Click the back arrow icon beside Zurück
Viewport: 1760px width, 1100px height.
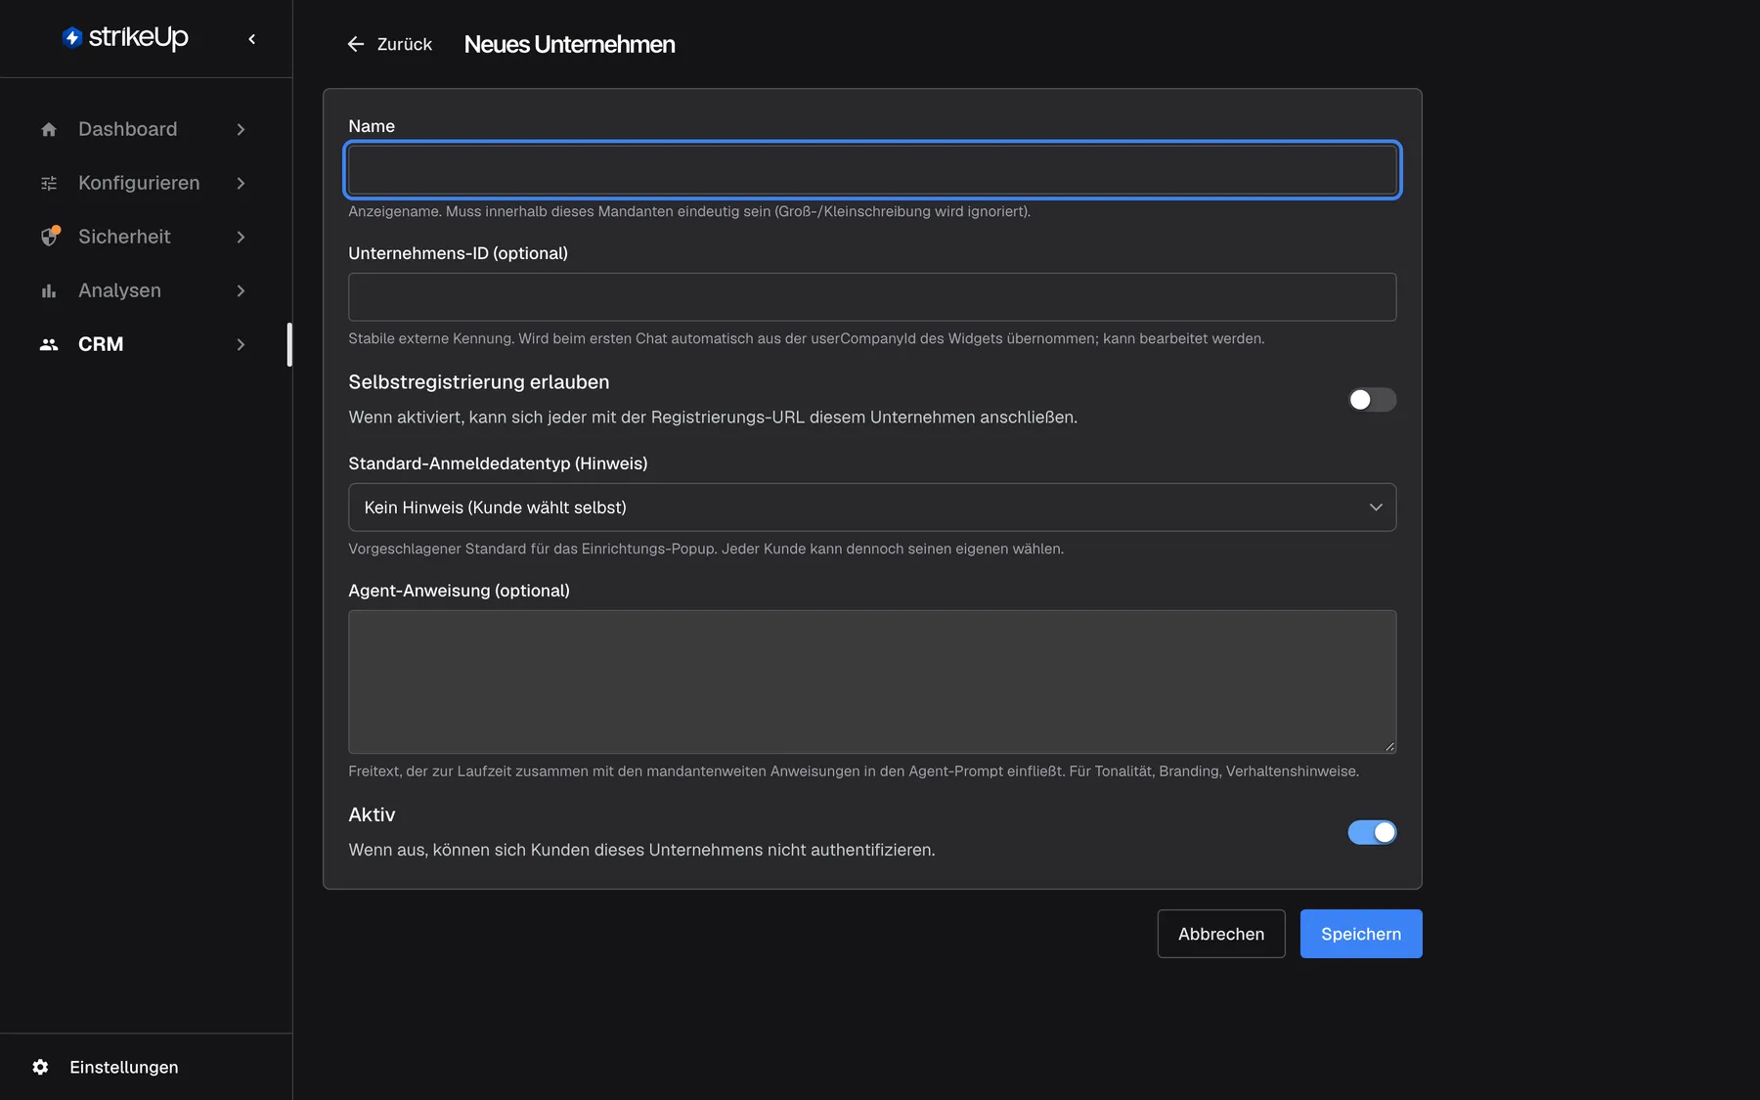point(356,44)
